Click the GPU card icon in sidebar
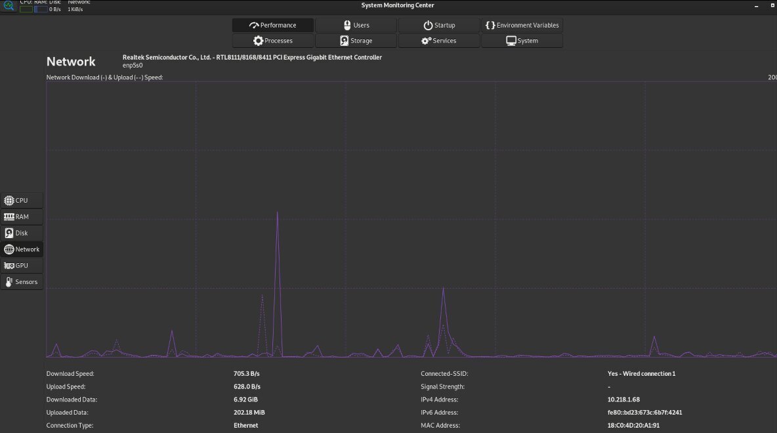777x433 pixels. pyautogui.click(x=9, y=266)
